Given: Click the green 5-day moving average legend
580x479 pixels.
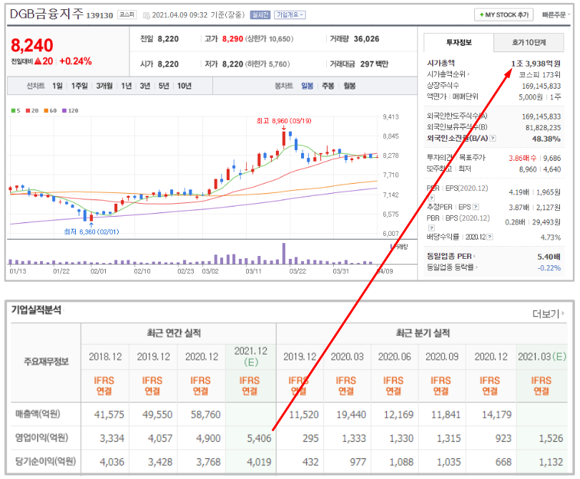Looking at the screenshot, I should pyautogui.click(x=16, y=111).
